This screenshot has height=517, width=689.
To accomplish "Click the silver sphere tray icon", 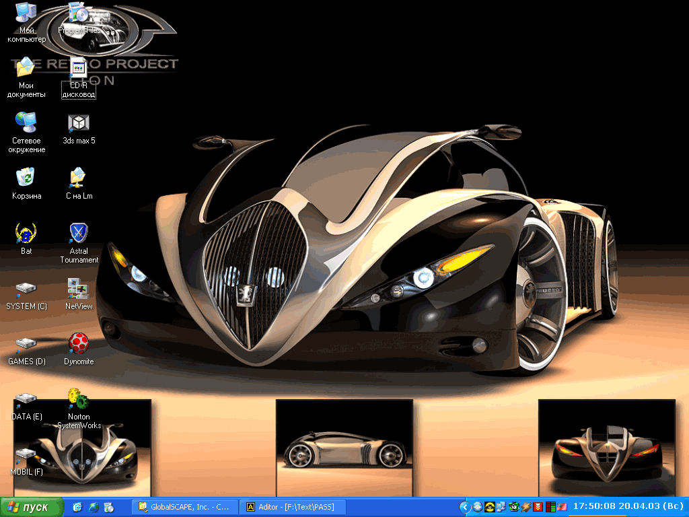I will (478, 508).
